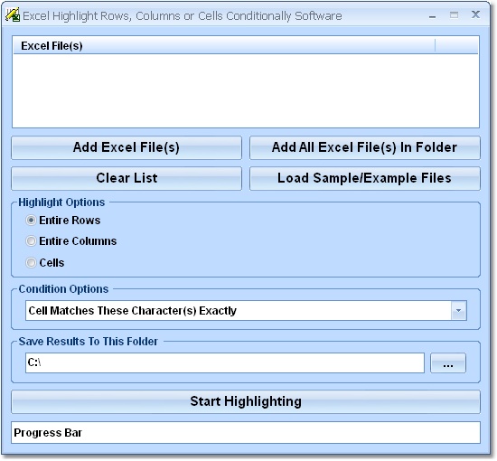The width and height of the screenshot is (497, 461).
Task: Click inside the empty Excel files list
Action: tap(246, 90)
